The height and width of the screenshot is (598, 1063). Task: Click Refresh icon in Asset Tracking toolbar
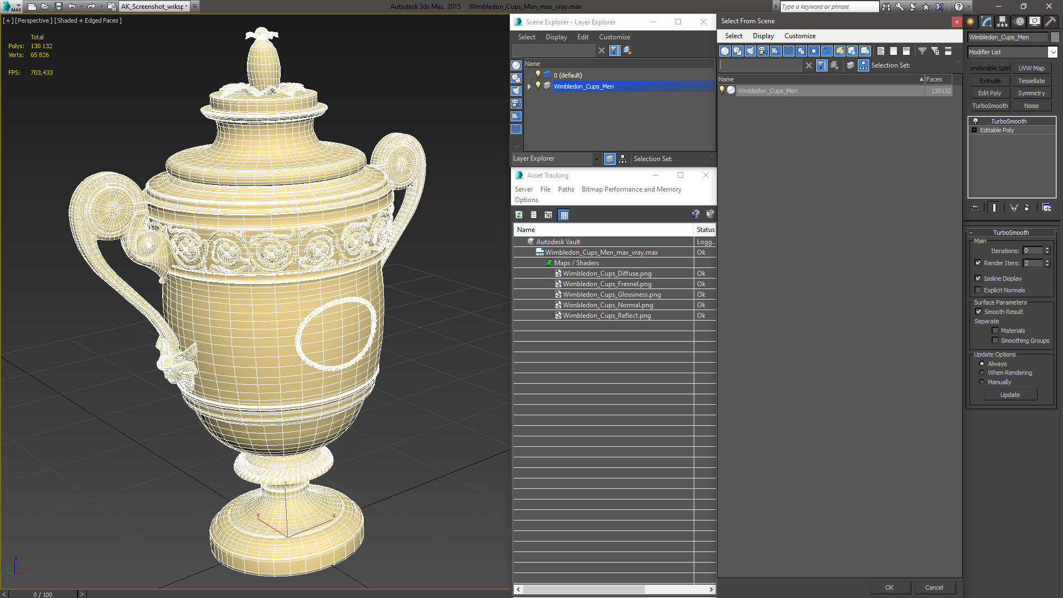[519, 215]
